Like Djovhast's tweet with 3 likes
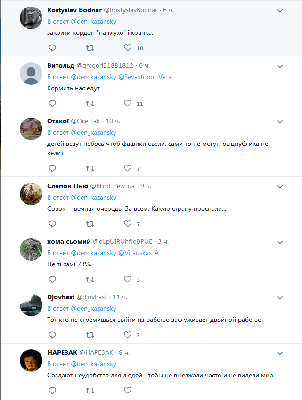The height and width of the screenshot is (400, 302). (x=127, y=335)
